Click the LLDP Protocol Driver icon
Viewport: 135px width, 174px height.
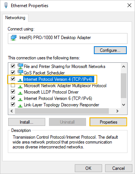tap(20, 93)
